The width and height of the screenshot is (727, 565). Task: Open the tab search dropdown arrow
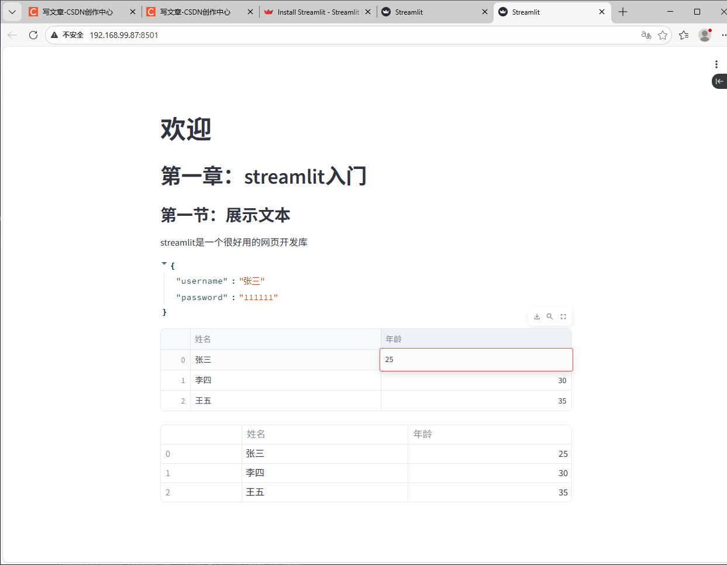(12, 12)
